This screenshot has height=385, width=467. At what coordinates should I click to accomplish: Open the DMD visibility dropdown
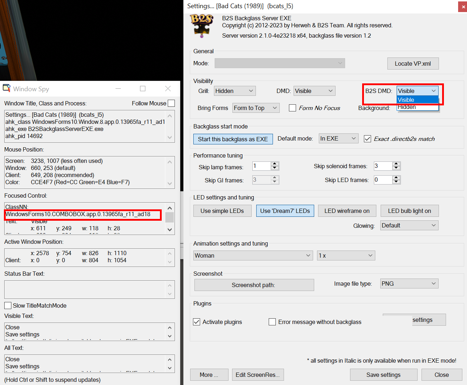[315, 91]
